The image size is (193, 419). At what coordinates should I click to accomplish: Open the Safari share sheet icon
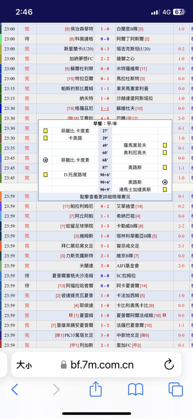tap(96, 389)
